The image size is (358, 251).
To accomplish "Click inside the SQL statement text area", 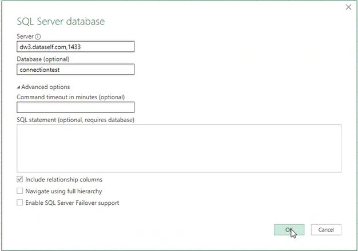I will pos(179,148).
